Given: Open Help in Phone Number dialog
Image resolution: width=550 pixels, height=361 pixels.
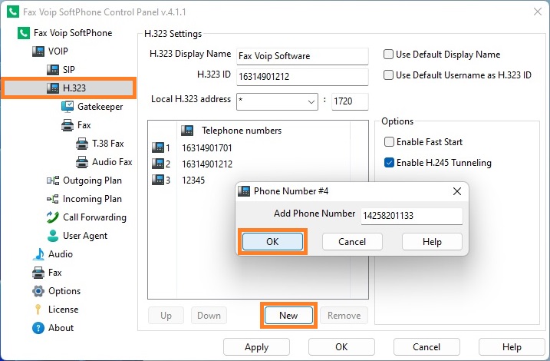Looking at the screenshot, I should pos(432,242).
